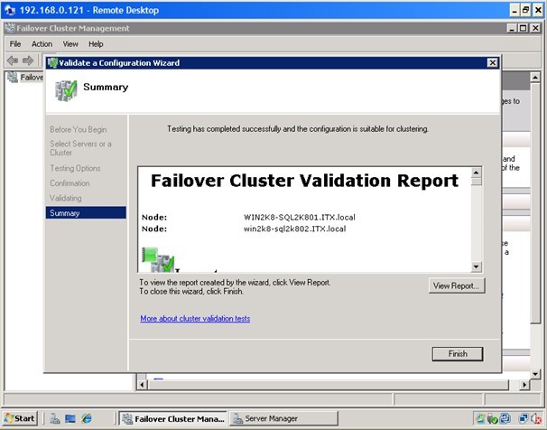
Task: Open the File menu
Action: (x=15, y=44)
